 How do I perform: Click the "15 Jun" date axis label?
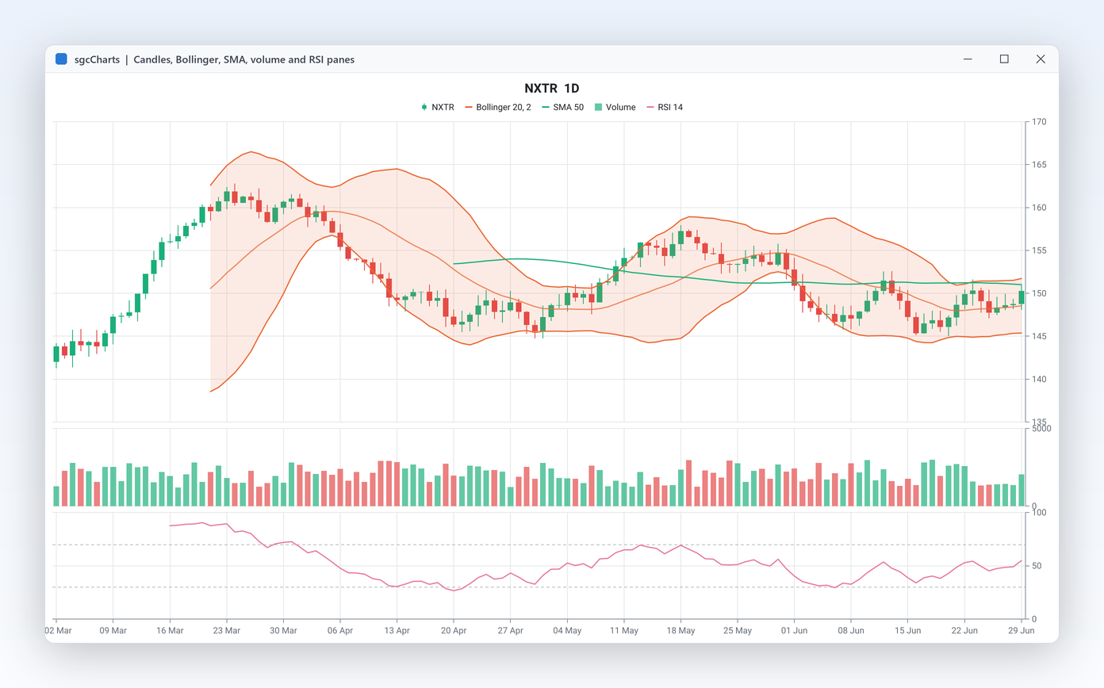908,631
